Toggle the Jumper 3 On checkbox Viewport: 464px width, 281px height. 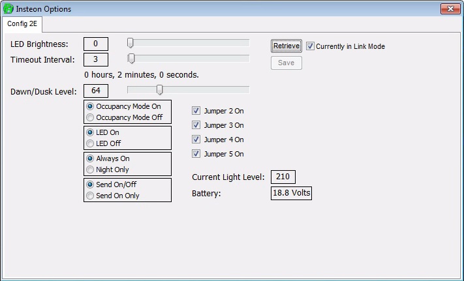[x=196, y=125]
